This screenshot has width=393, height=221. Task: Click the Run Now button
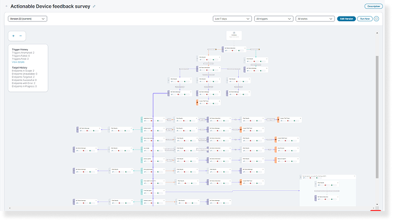tap(365, 19)
